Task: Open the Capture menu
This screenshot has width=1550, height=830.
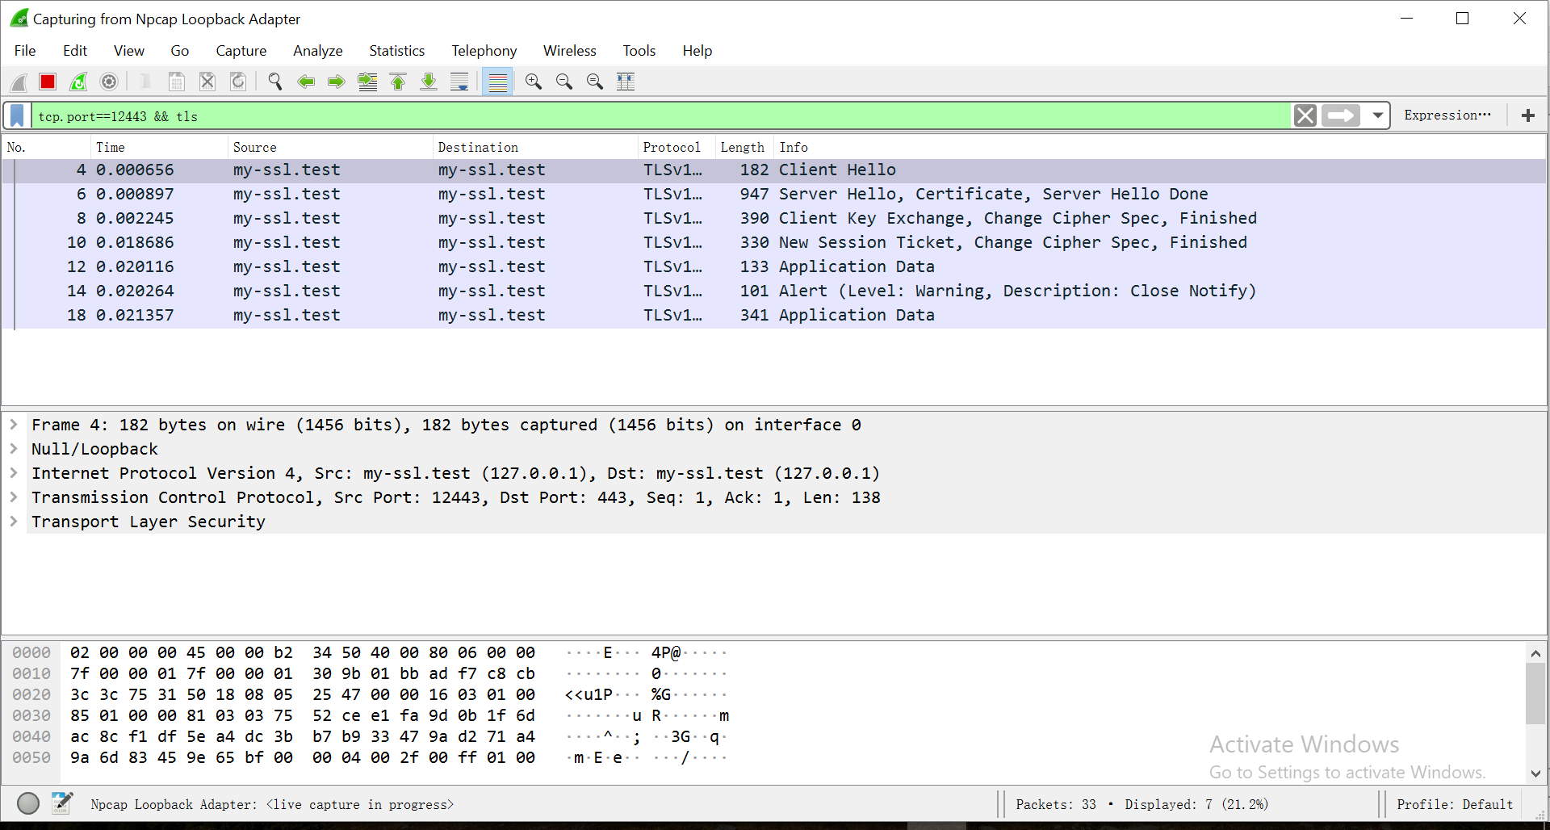Action: pyautogui.click(x=241, y=51)
